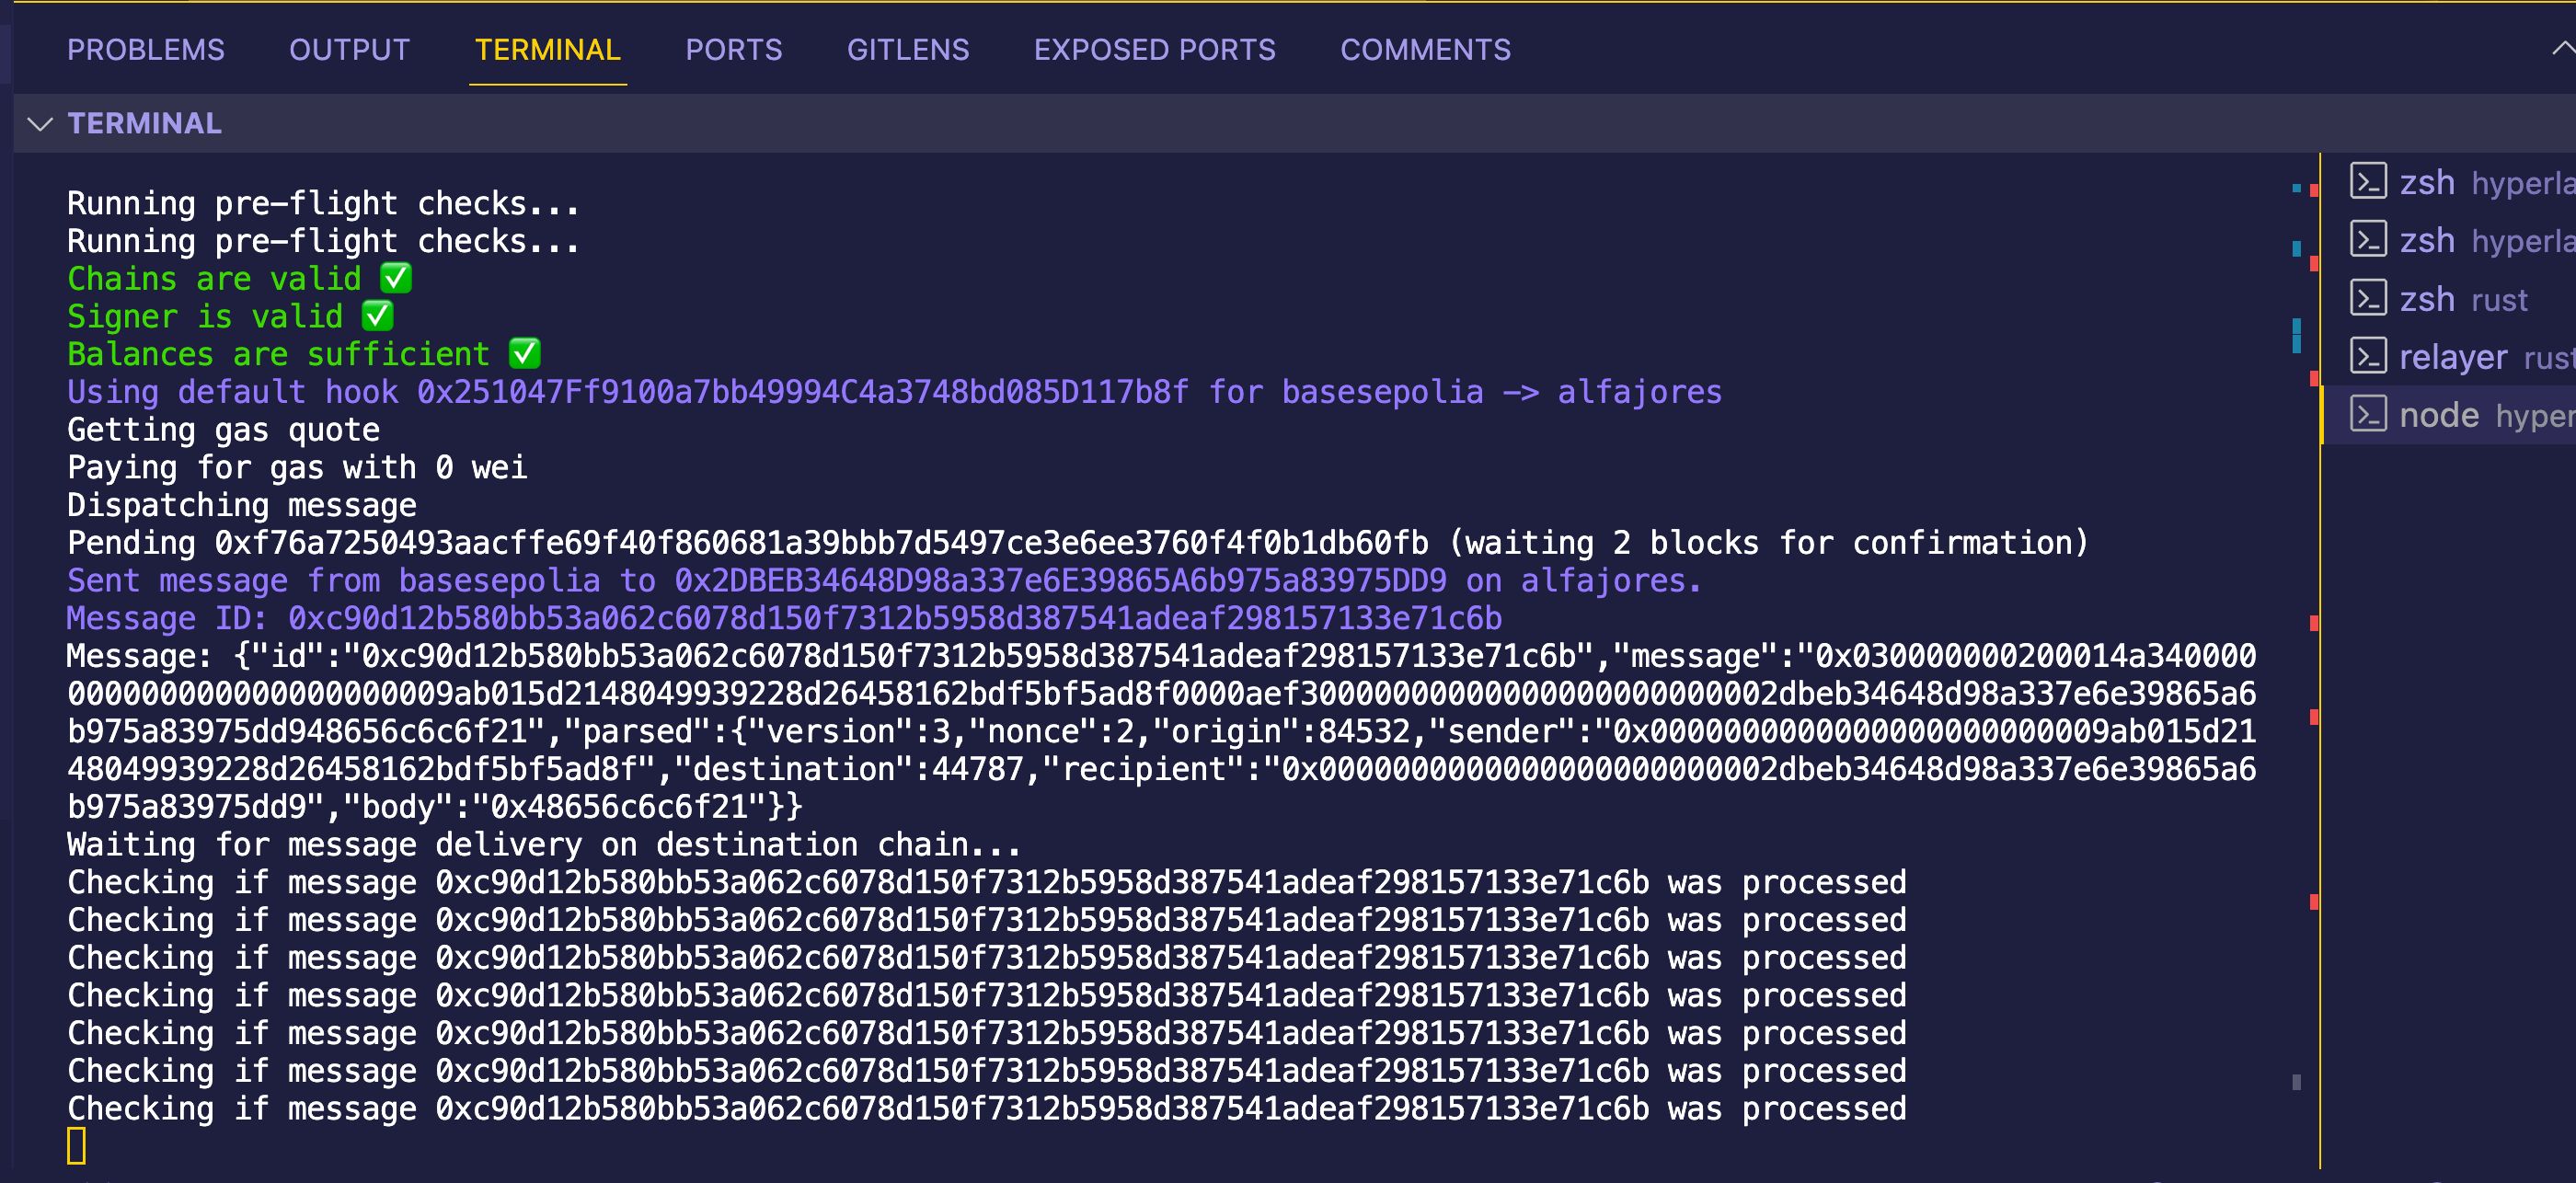The image size is (2576, 1183).
Task: Maximize panel with the top-right chevron
Action: (2563, 48)
